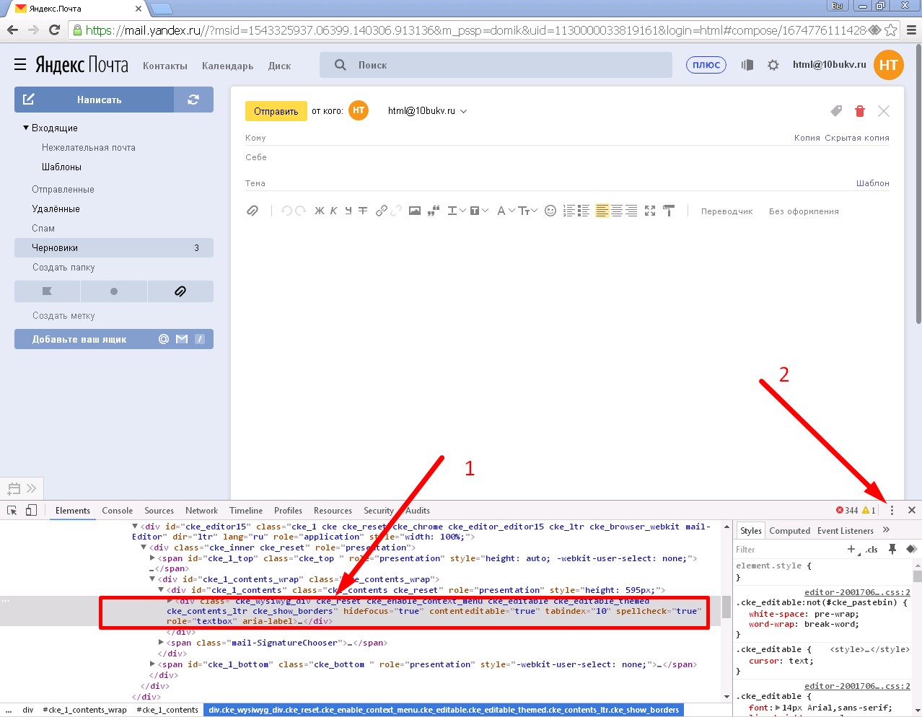The width and height of the screenshot is (922, 717).
Task: Switch to the Sources tab in DevTools
Action: [x=159, y=510]
